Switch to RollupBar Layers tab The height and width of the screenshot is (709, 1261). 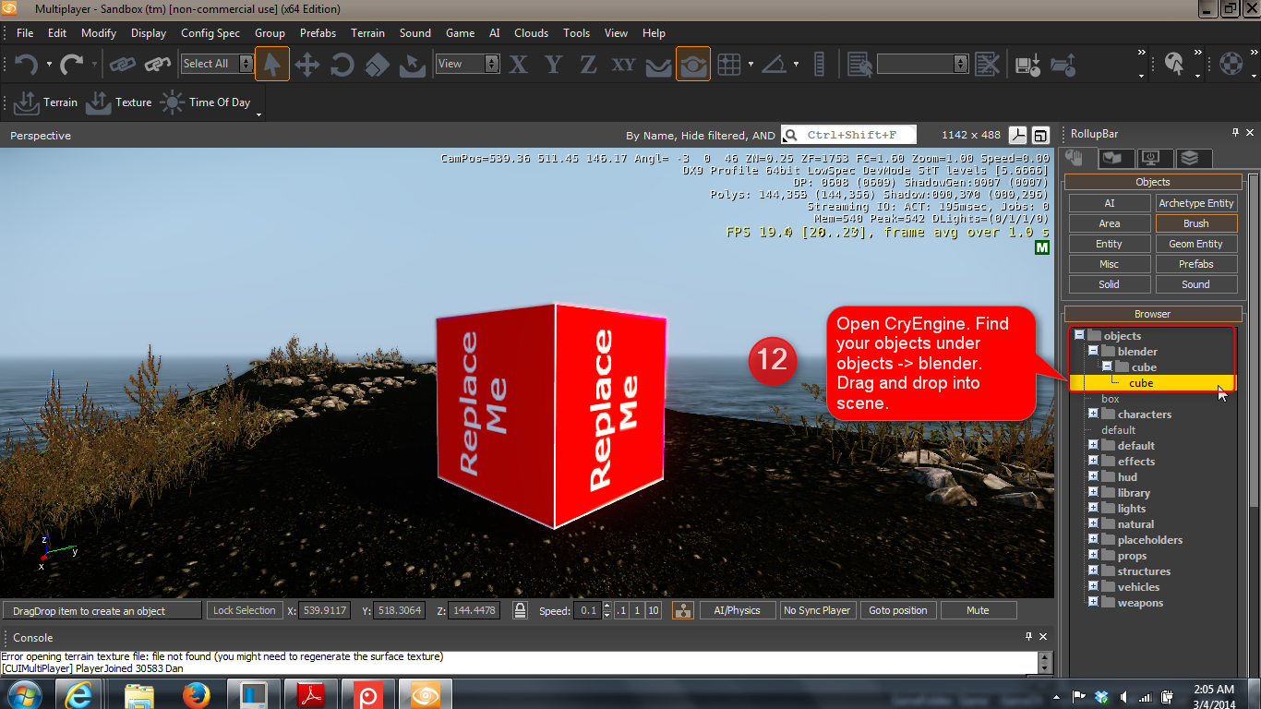[x=1192, y=158]
